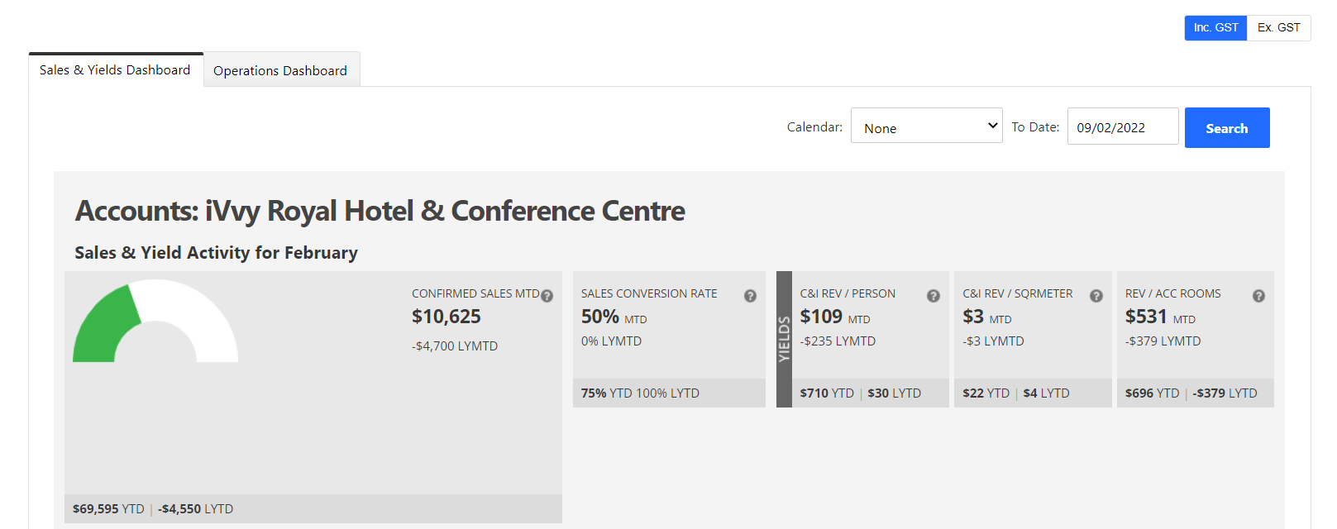This screenshot has width=1337, height=529.
Task: Click the SALES CONVERSION RATE label
Action: [649, 293]
